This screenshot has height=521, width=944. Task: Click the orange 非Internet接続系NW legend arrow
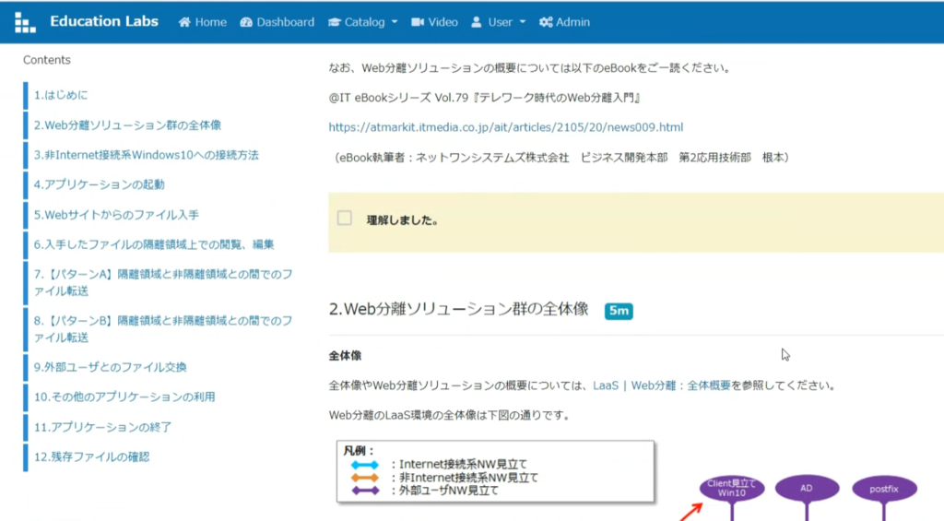point(365,478)
